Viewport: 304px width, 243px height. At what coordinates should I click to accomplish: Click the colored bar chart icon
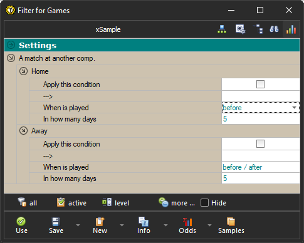pos(291,29)
